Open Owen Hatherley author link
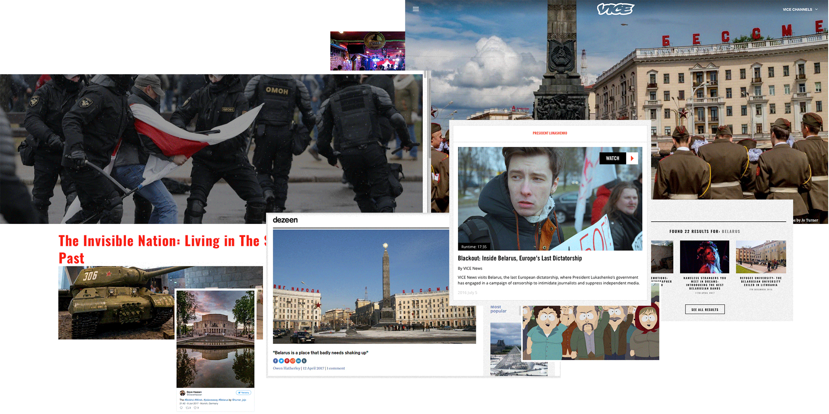 [x=286, y=368]
